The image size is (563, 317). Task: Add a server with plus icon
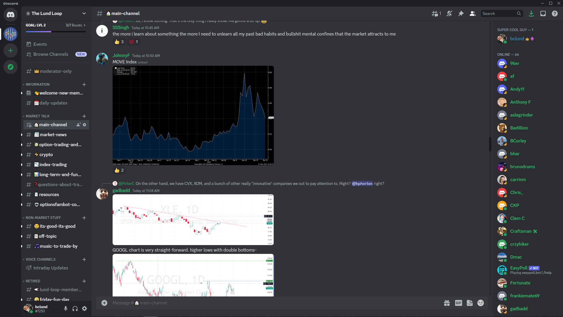[x=11, y=50]
